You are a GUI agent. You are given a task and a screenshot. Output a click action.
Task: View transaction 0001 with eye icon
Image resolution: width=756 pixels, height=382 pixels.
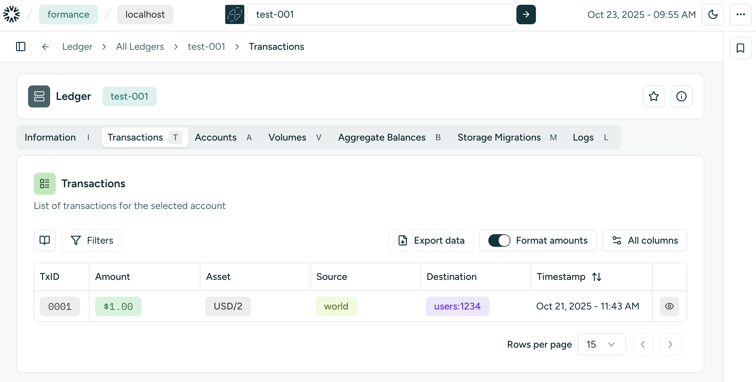669,306
